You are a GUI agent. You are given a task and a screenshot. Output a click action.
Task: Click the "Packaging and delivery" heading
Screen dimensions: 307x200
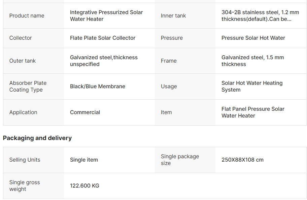37,138
